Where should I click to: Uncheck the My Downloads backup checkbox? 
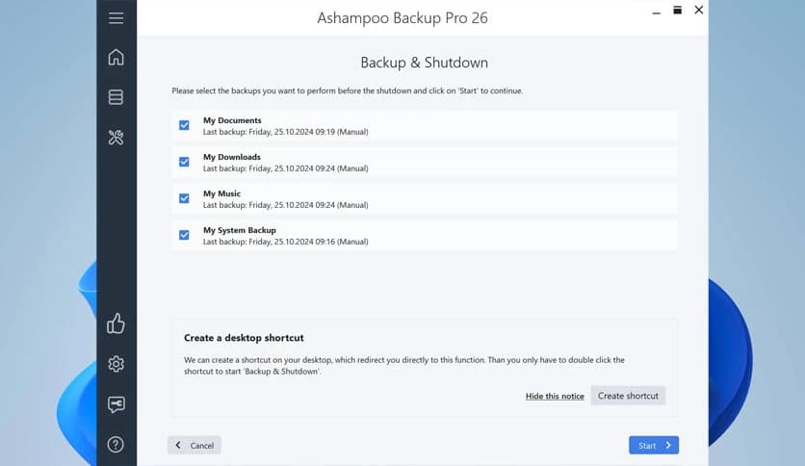[x=184, y=162]
